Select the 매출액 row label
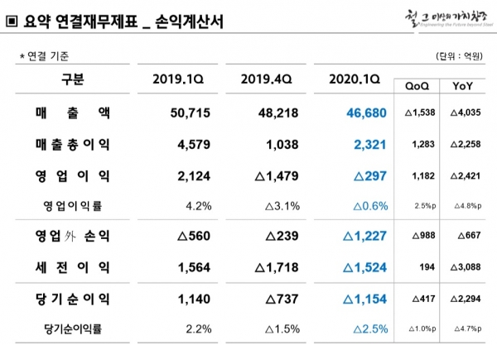The height and width of the screenshot is (345, 497). [72, 112]
